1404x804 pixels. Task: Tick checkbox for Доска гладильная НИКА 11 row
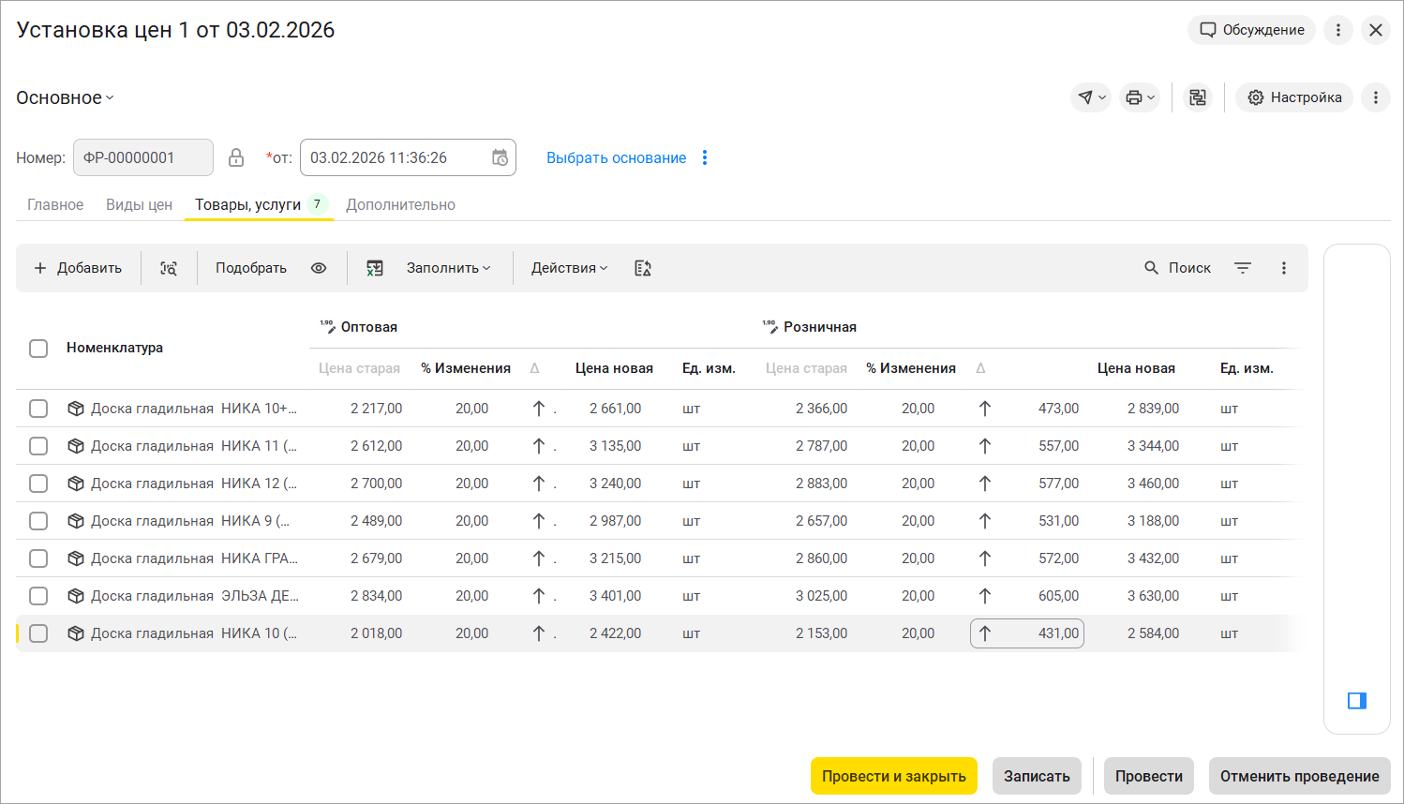click(38, 446)
